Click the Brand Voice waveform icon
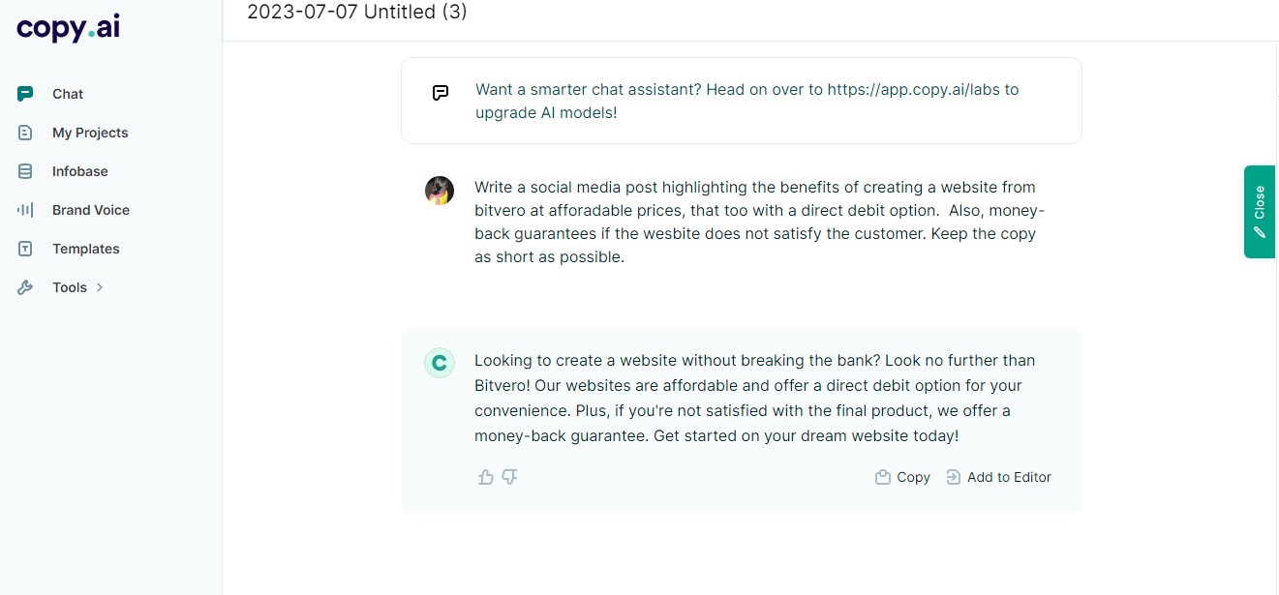Image resolution: width=1279 pixels, height=595 pixels. click(25, 210)
